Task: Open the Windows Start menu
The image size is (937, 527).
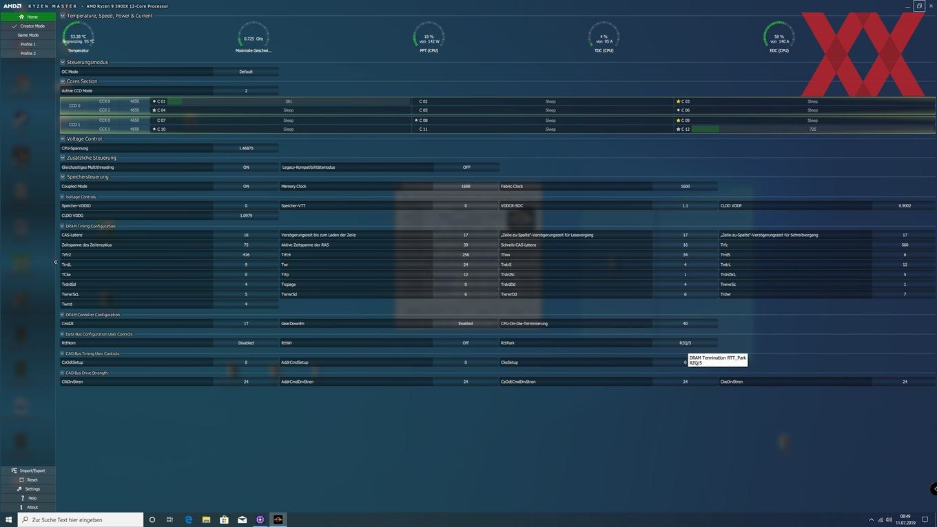Action: [8, 519]
